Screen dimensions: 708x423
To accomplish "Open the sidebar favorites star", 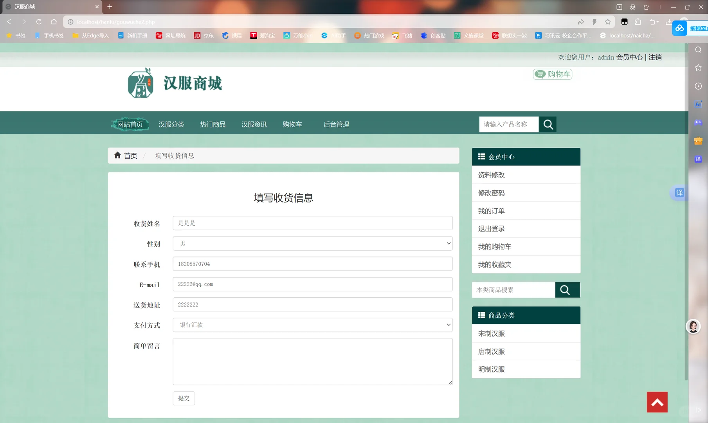I will [x=698, y=68].
